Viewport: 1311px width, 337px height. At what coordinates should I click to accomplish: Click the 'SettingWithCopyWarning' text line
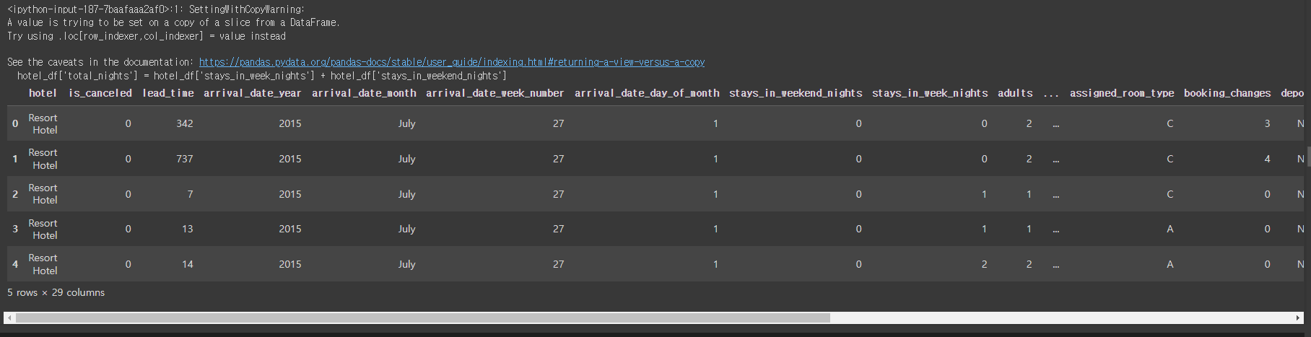point(156,9)
